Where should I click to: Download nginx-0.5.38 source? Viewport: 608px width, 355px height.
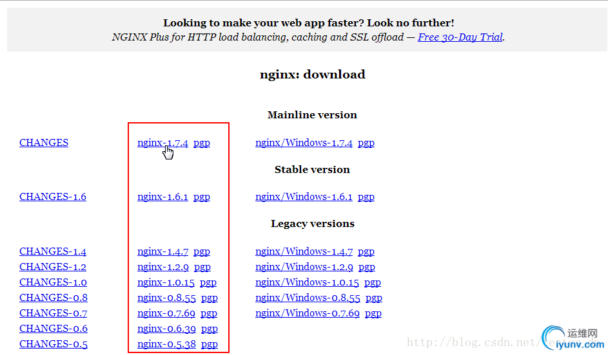(x=166, y=344)
